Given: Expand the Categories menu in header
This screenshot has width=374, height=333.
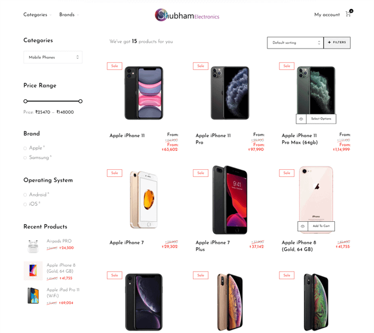Looking at the screenshot, I should coord(37,15).
